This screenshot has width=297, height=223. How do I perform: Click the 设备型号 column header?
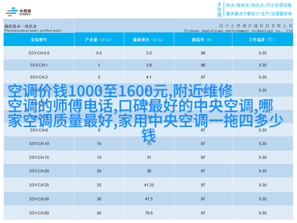39,40
